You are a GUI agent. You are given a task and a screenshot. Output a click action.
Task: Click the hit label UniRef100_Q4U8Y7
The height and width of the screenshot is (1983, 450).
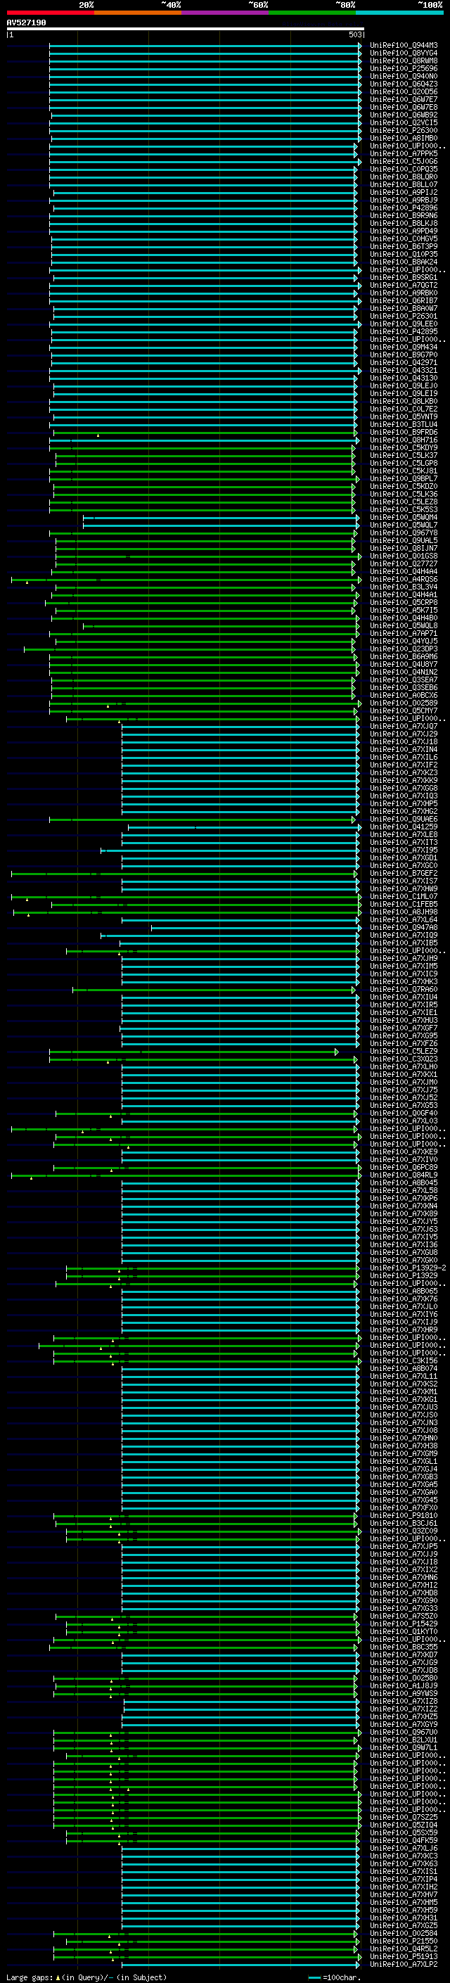coord(404,664)
